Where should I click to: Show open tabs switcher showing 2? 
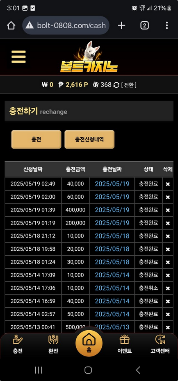[x=144, y=25]
